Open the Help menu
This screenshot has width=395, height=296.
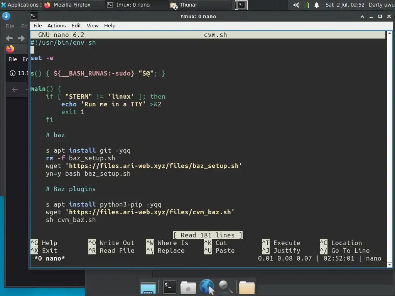pyautogui.click(x=110, y=26)
